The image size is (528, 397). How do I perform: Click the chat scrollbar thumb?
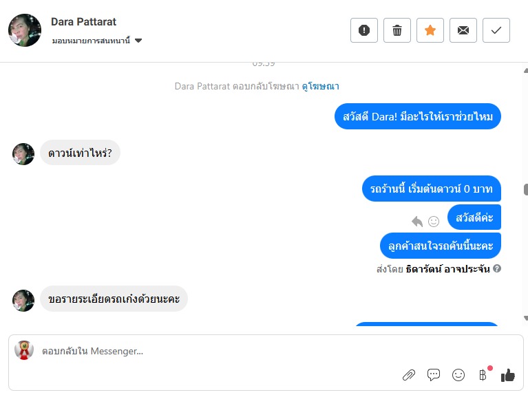coord(525,189)
